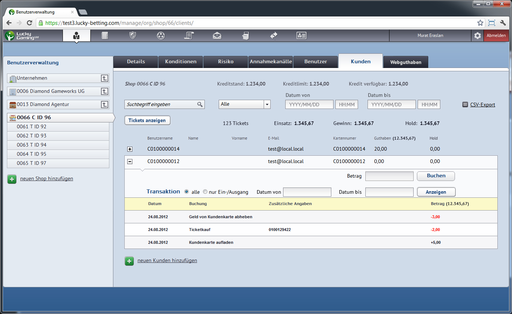Click the Transaktion Datum von field
The height and width of the screenshot is (314, 512).
307,192
